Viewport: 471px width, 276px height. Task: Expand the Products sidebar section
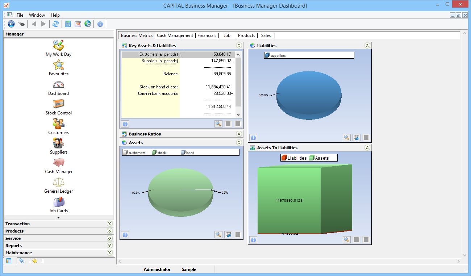(110, 231)
